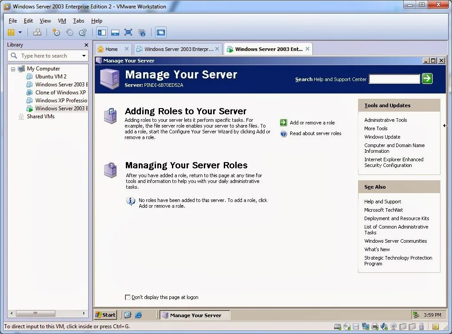Open What's New link
Screen dimensions: 452x334
[x=377, y=249]
